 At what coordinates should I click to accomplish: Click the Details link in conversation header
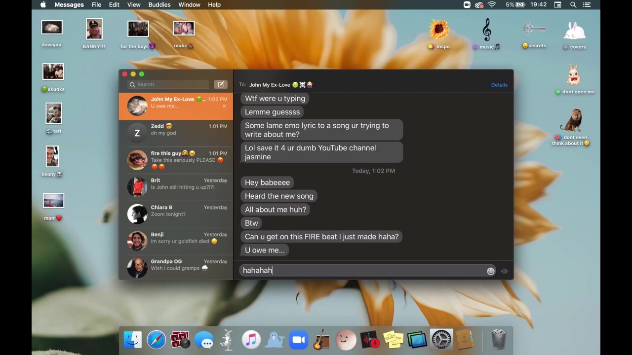coord(499,85)
